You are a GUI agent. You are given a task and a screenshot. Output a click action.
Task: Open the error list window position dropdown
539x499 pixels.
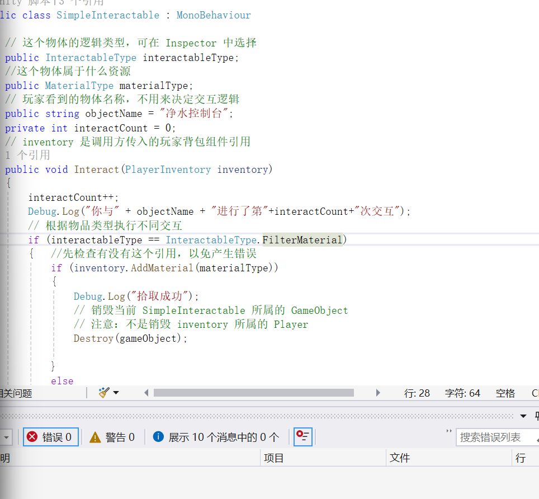(x=523, y=416)
